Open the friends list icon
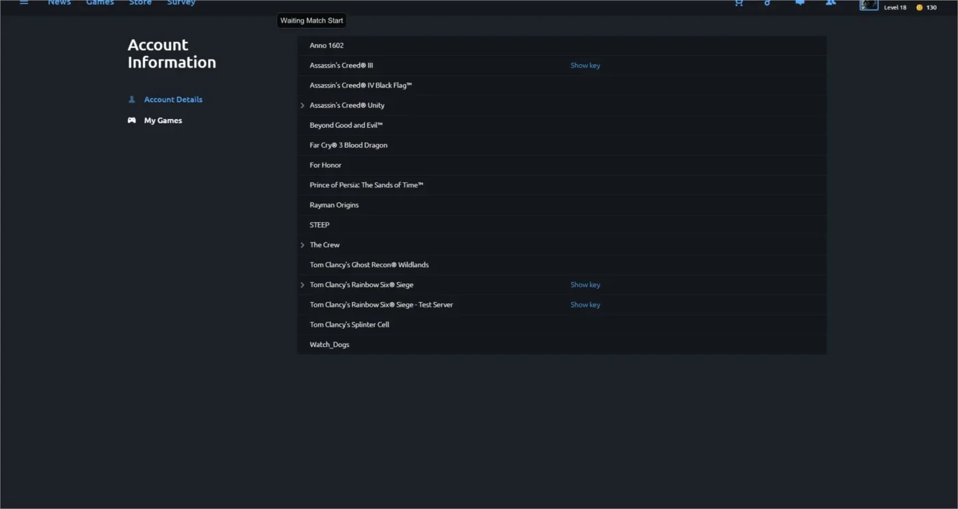The width and height of the screenshot is (958, 509). coord(831,3)
